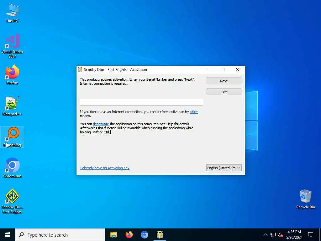
Task: Click the activation dialog title bar icon
Action: click(80, 70)
